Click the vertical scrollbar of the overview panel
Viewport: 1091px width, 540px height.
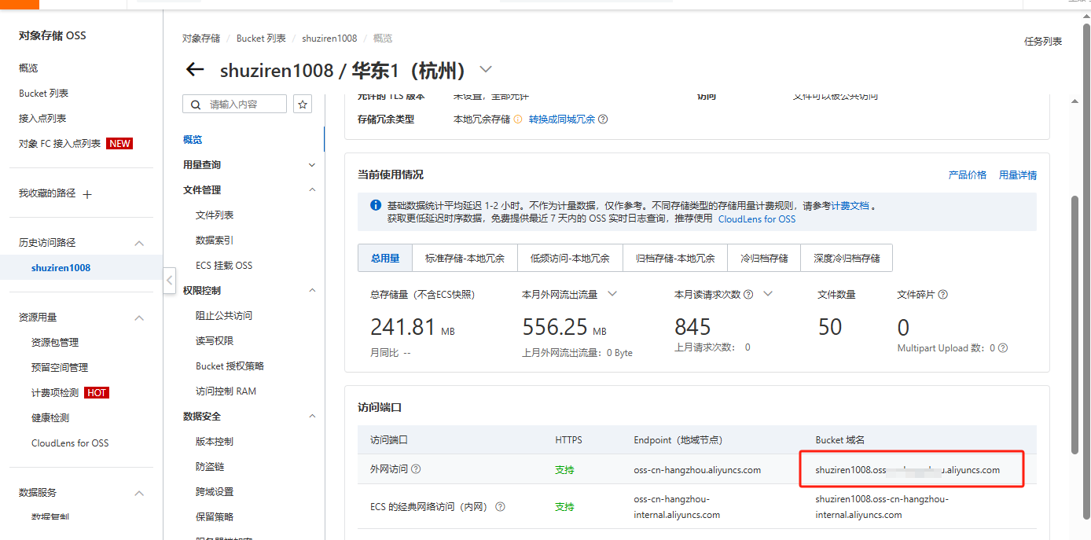pos(1075,324)
